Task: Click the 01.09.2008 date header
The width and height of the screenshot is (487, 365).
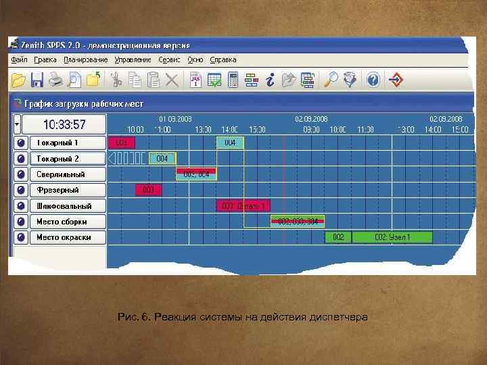Action: point(175,119)
